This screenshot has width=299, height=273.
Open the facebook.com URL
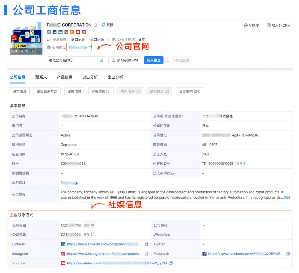[246, 254]
